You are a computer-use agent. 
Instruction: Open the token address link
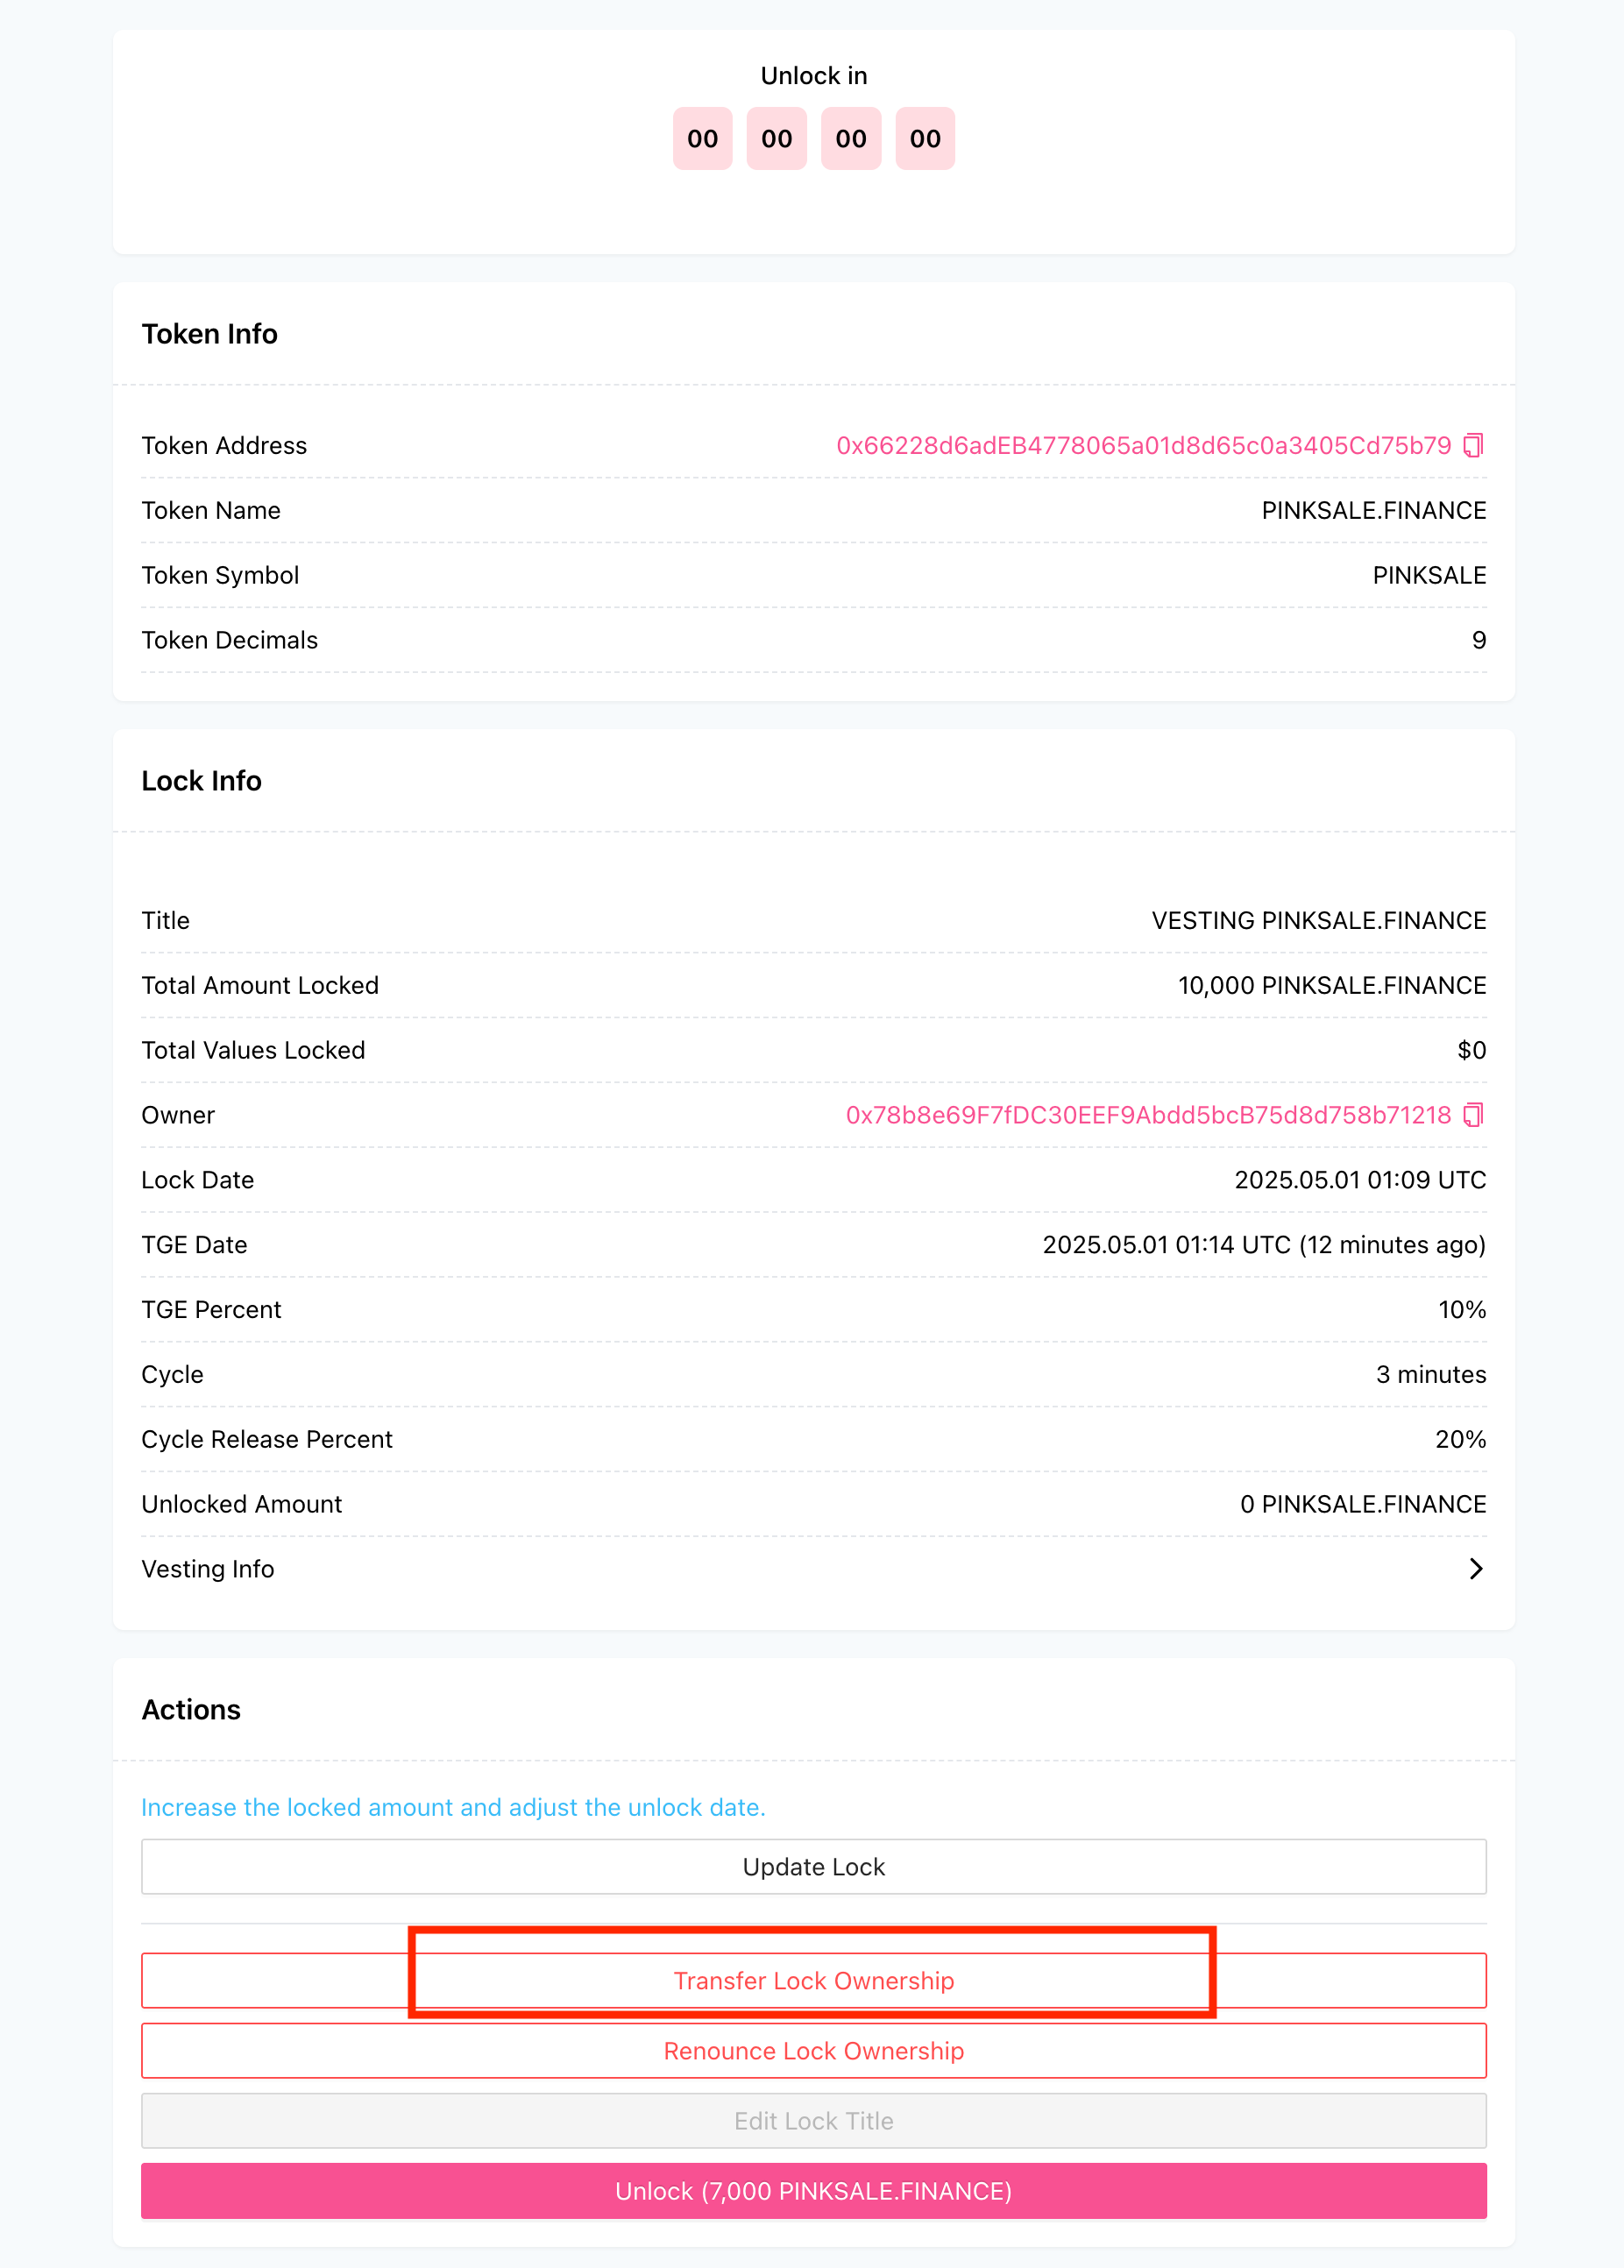[x=1143, y=446]
